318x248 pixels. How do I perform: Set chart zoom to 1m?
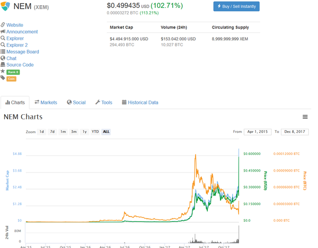(63, 132)
